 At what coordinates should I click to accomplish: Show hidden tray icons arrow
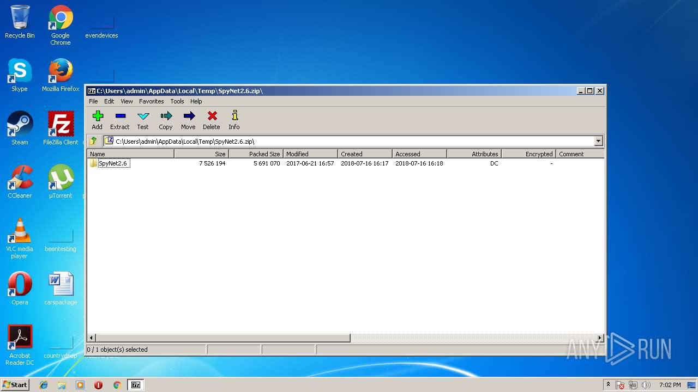(609, 385)
